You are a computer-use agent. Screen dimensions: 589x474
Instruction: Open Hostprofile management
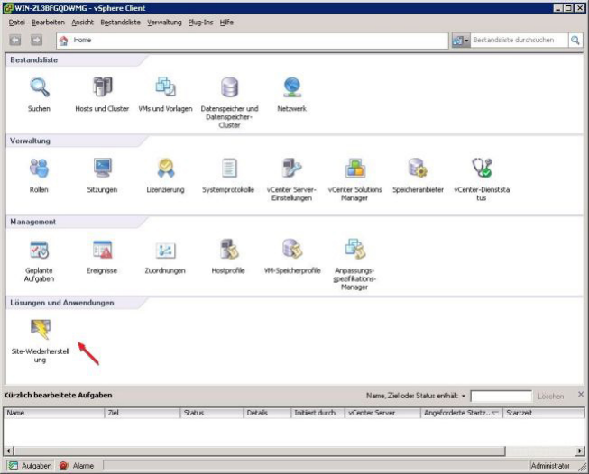(x=228, y=257)
